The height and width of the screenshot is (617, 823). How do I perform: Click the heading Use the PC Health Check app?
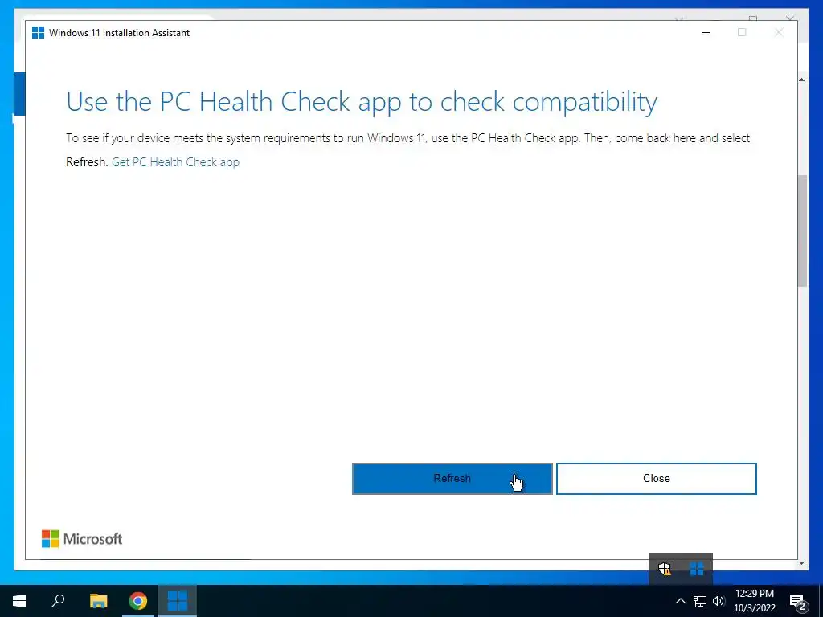pos(361,102)
